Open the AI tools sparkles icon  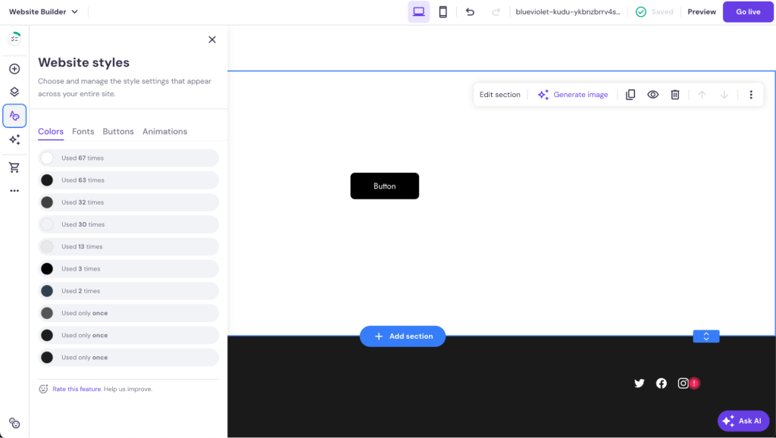click(x=14, y=139)
